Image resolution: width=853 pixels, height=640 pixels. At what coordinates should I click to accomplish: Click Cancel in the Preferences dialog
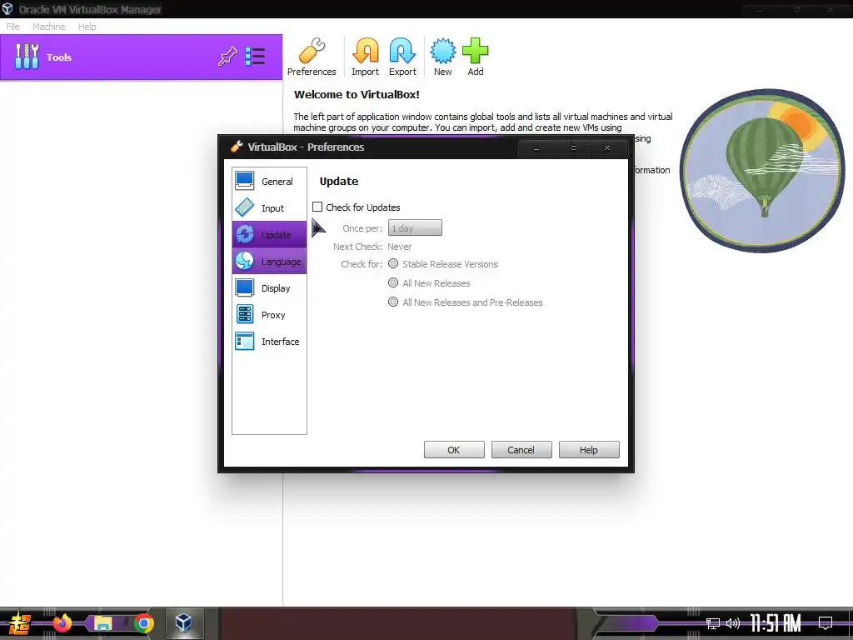click(521, 450)
